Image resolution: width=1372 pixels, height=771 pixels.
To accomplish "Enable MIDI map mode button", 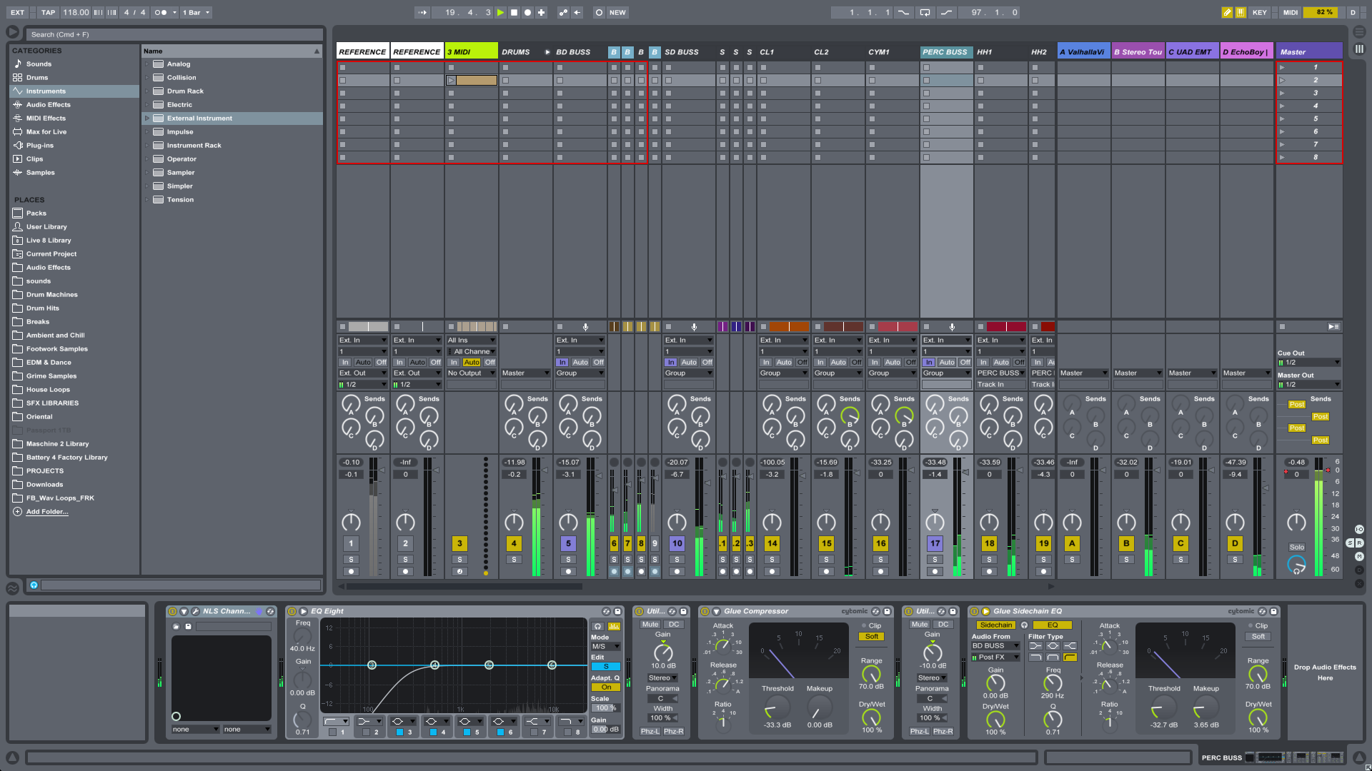I will click(1291, 12).
